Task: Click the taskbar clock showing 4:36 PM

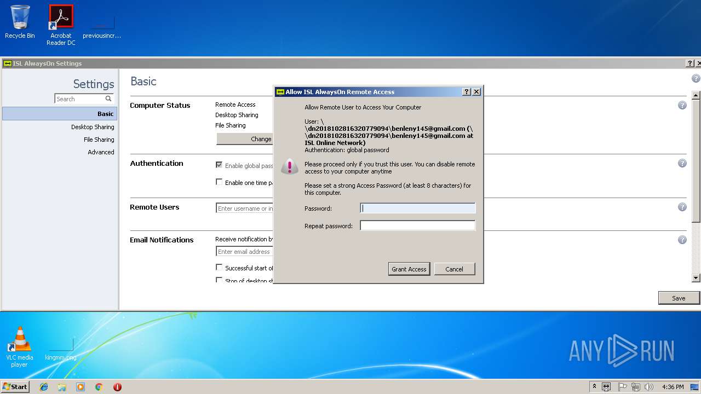Action: (673, 387)
